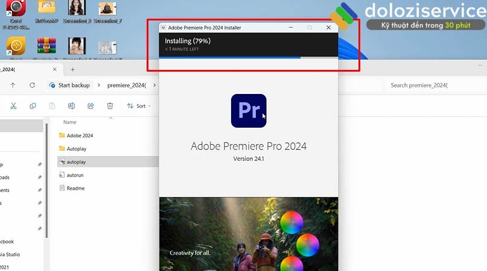
Task: Click the Share icon in File Explorer toolbar
Action: (91, 106)
